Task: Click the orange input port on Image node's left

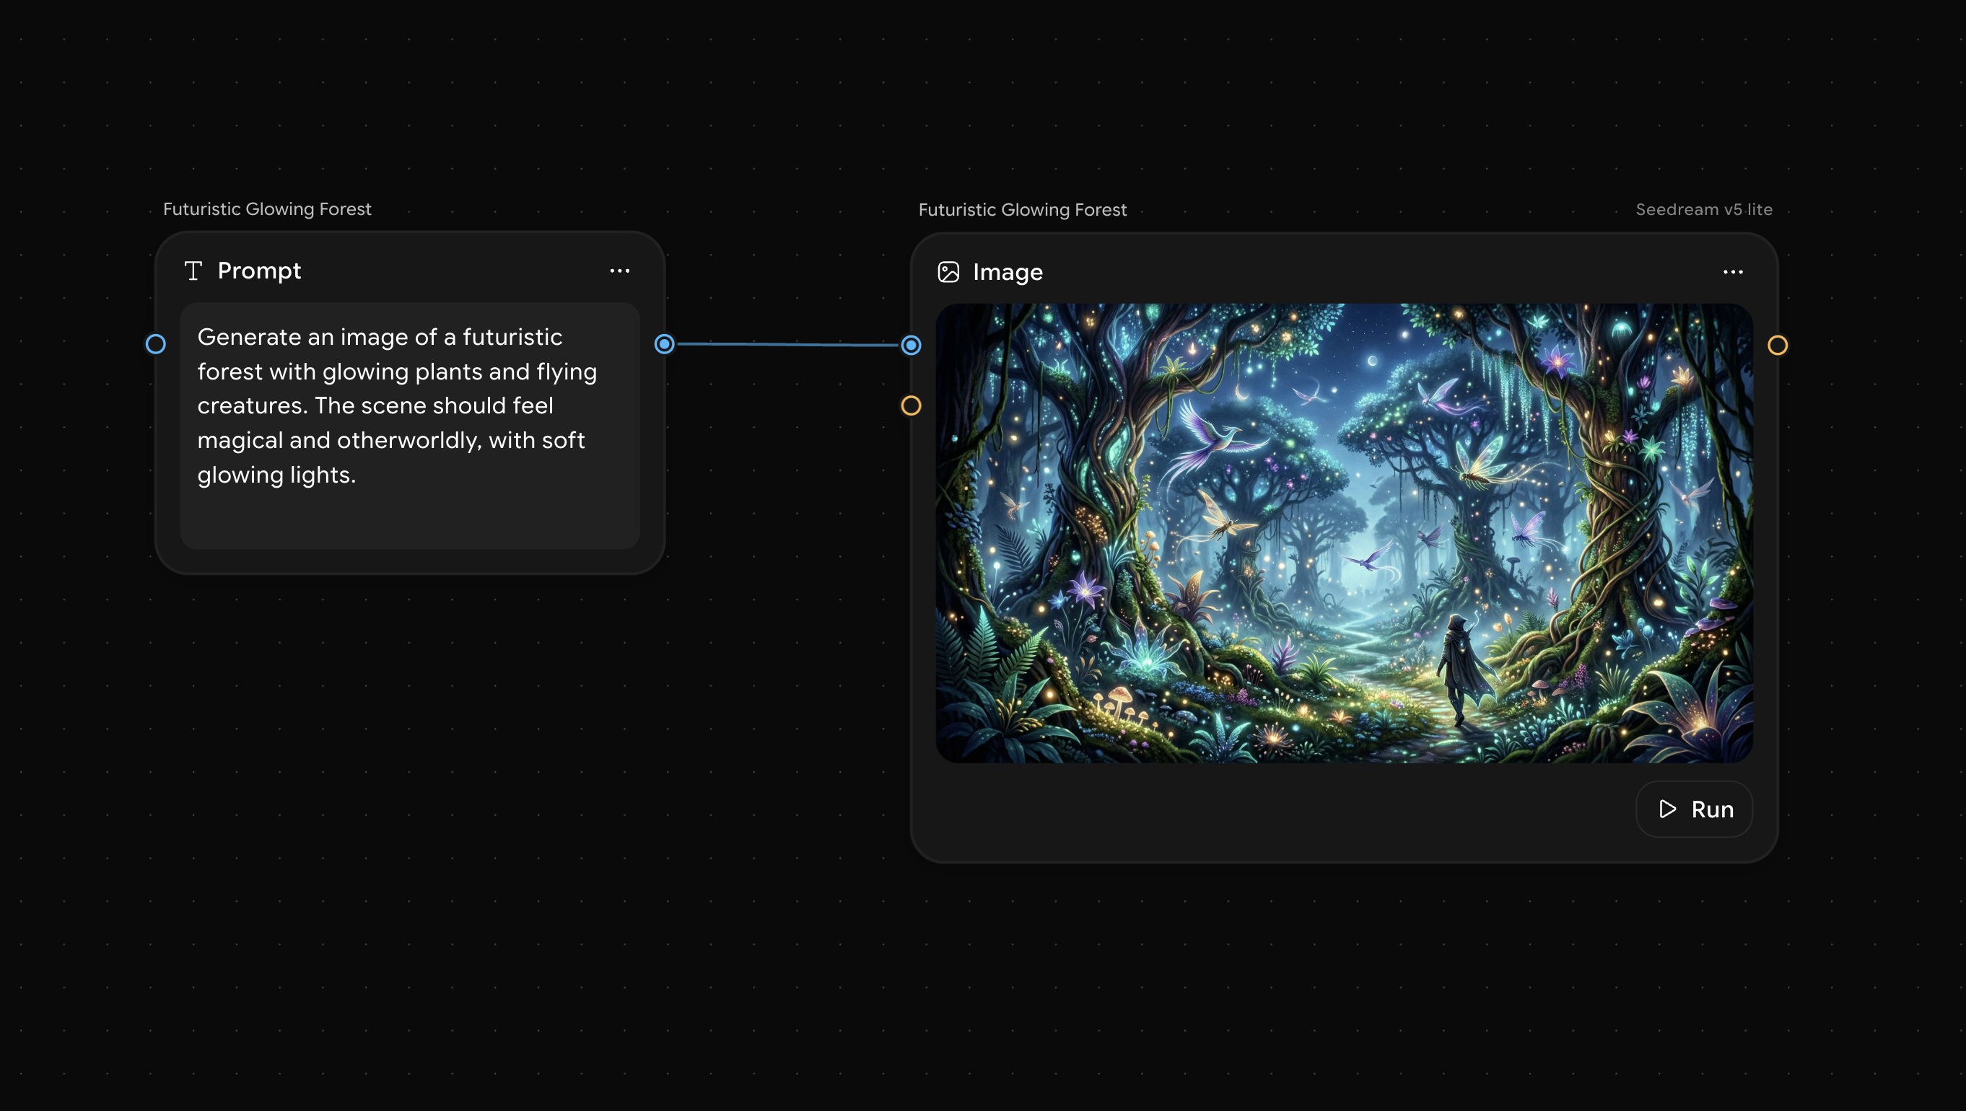Action: point(912,406)
